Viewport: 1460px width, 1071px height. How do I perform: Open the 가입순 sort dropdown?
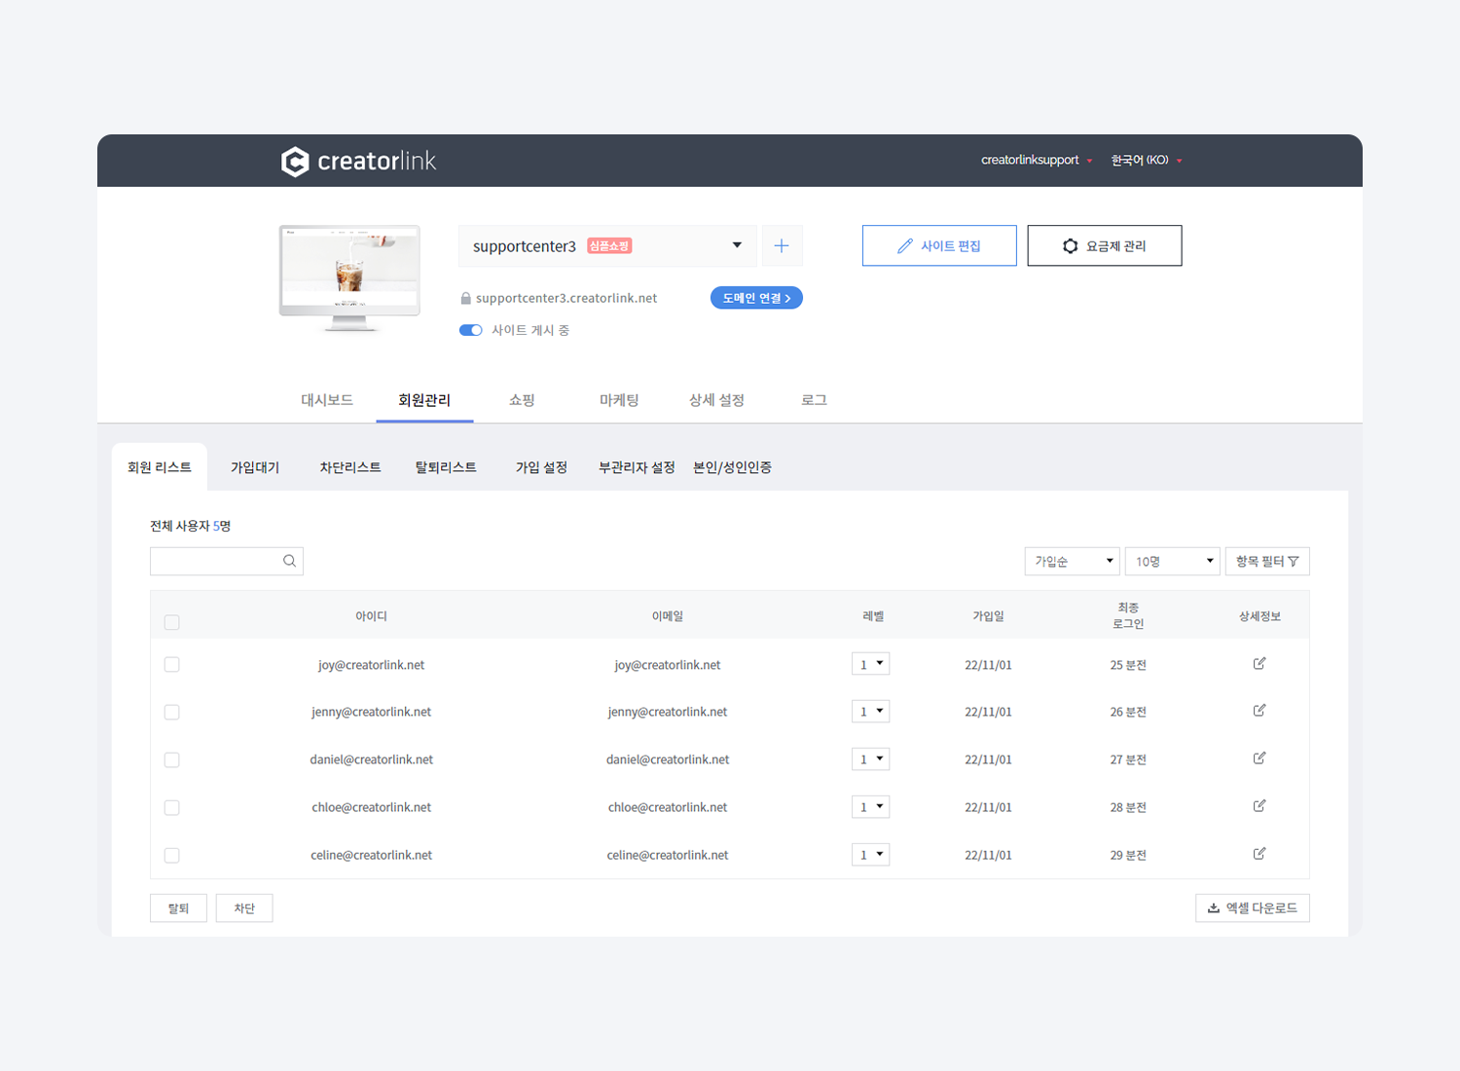[1072, 562]
